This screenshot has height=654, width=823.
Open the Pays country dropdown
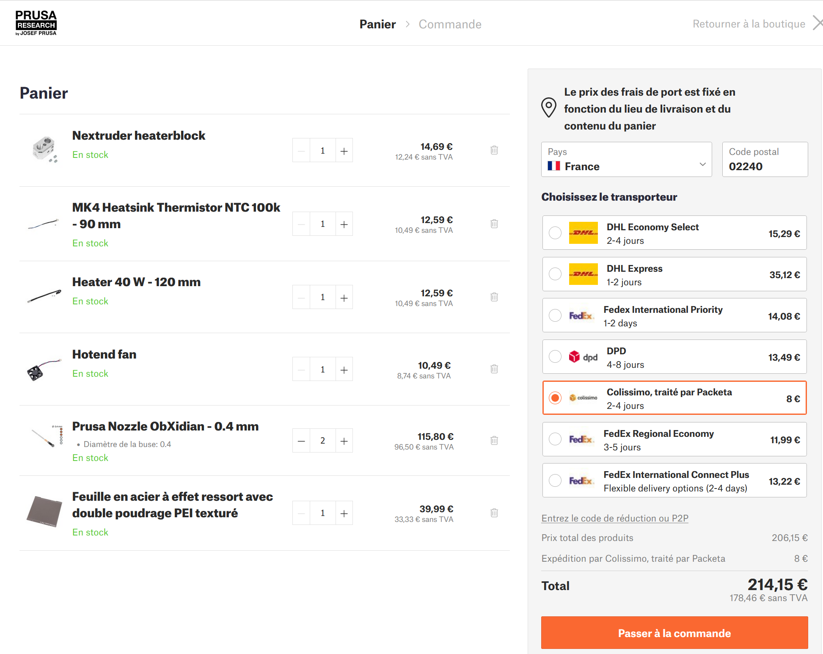click(x=626, y=160)
